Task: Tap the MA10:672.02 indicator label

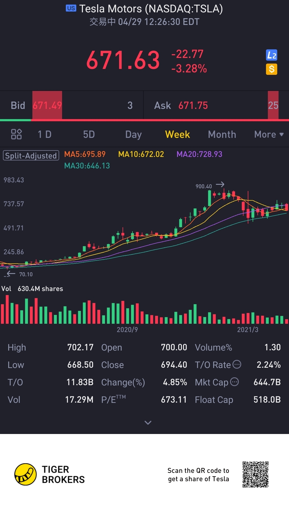Action: point(141,154)
